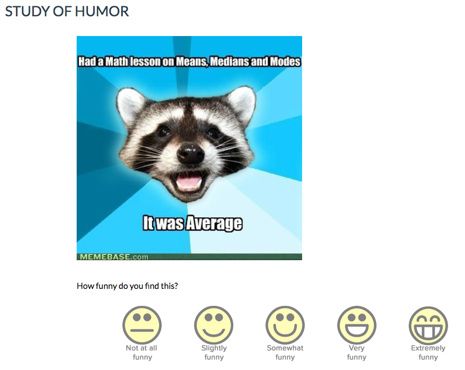
Task: Pick the wide U-shaped smile face
Action: (x=285, y=325)
